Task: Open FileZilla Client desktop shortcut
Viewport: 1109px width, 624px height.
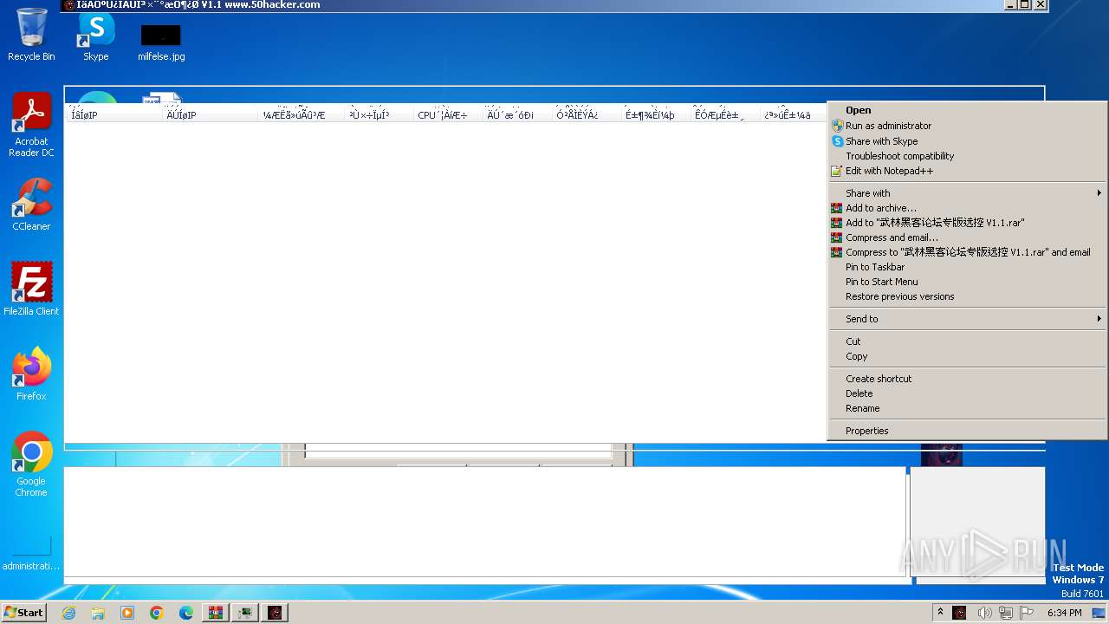Action: tap(31, 289)
